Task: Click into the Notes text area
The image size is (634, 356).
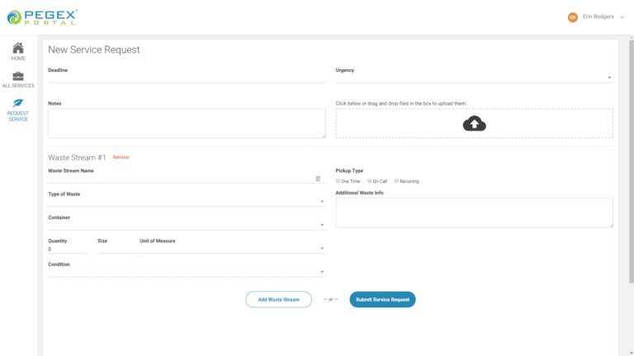Action: pyautogui.click(x=187, y=123)
